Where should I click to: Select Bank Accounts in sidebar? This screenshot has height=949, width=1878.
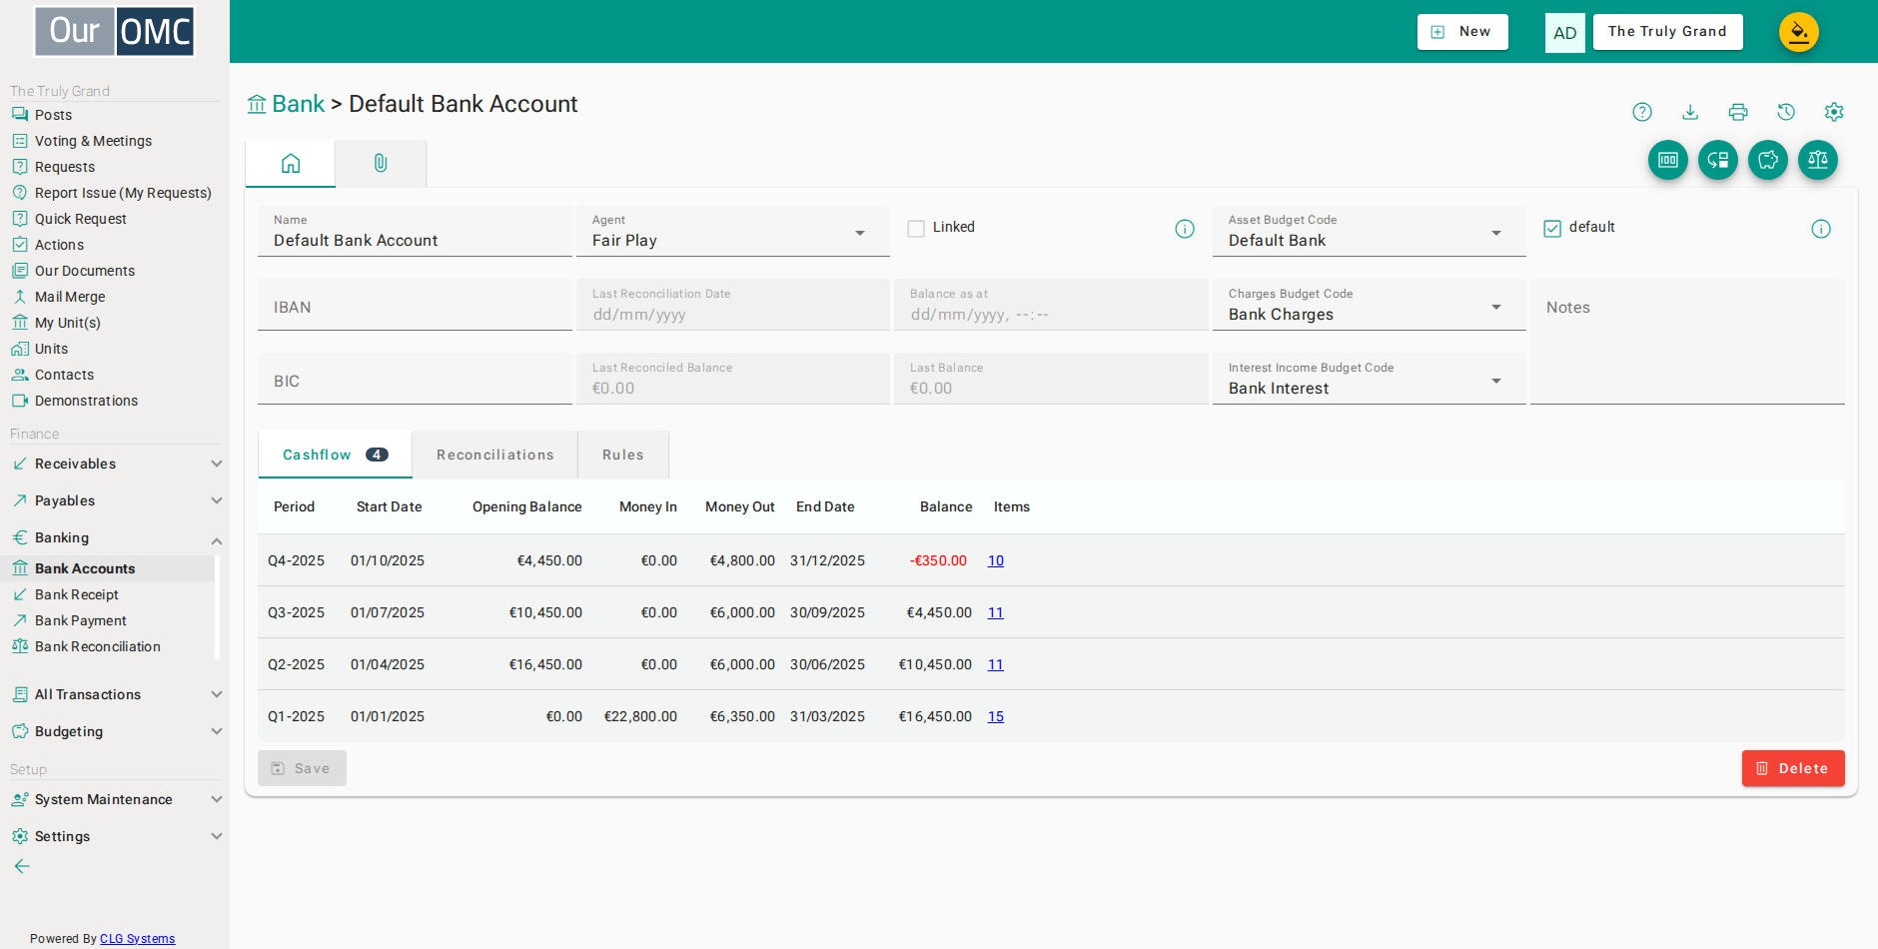pyautogui.click(x=108, y=568)
